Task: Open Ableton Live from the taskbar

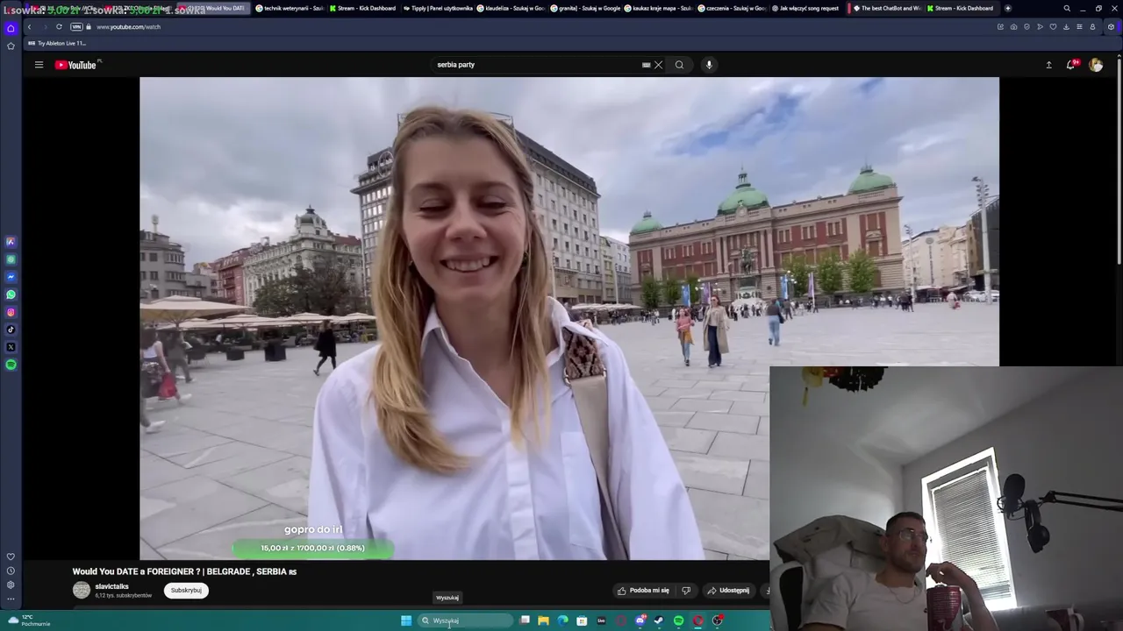Action: tap(601, 620)
